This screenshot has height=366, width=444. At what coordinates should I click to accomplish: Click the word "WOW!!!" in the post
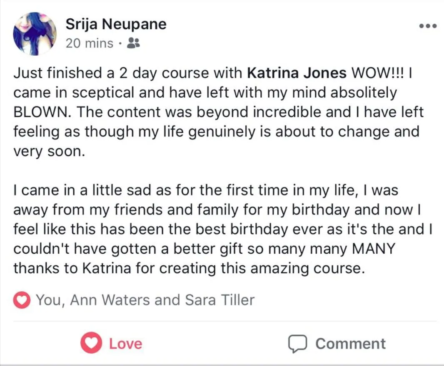(378, 73)
